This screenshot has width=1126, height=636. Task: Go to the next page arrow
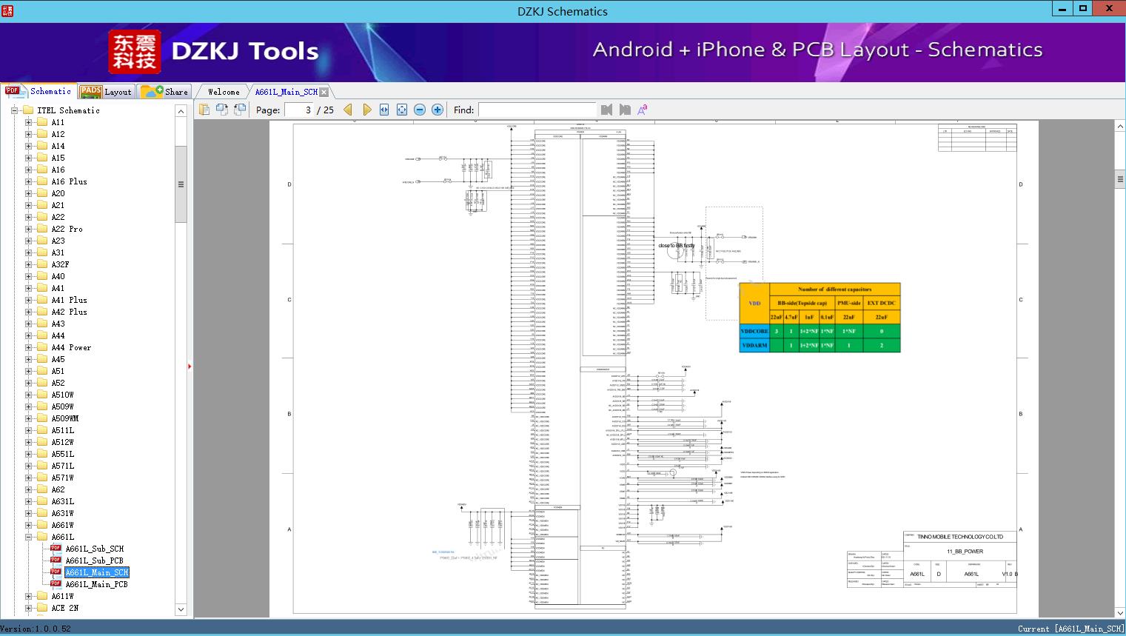click(x=366, y=110)
